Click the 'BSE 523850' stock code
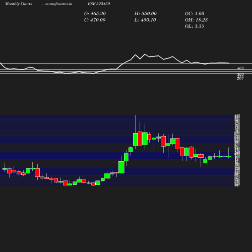This screenshot has width=252, height=252. (99, 4)
